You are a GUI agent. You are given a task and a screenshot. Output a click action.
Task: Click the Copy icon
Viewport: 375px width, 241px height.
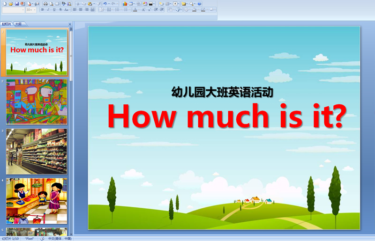[x=84, y=4]
